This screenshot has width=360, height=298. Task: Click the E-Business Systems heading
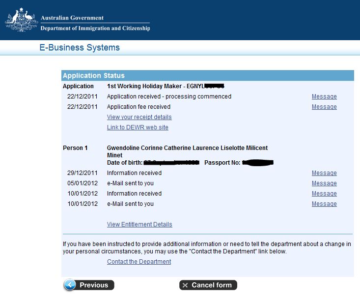coord(80,48)
